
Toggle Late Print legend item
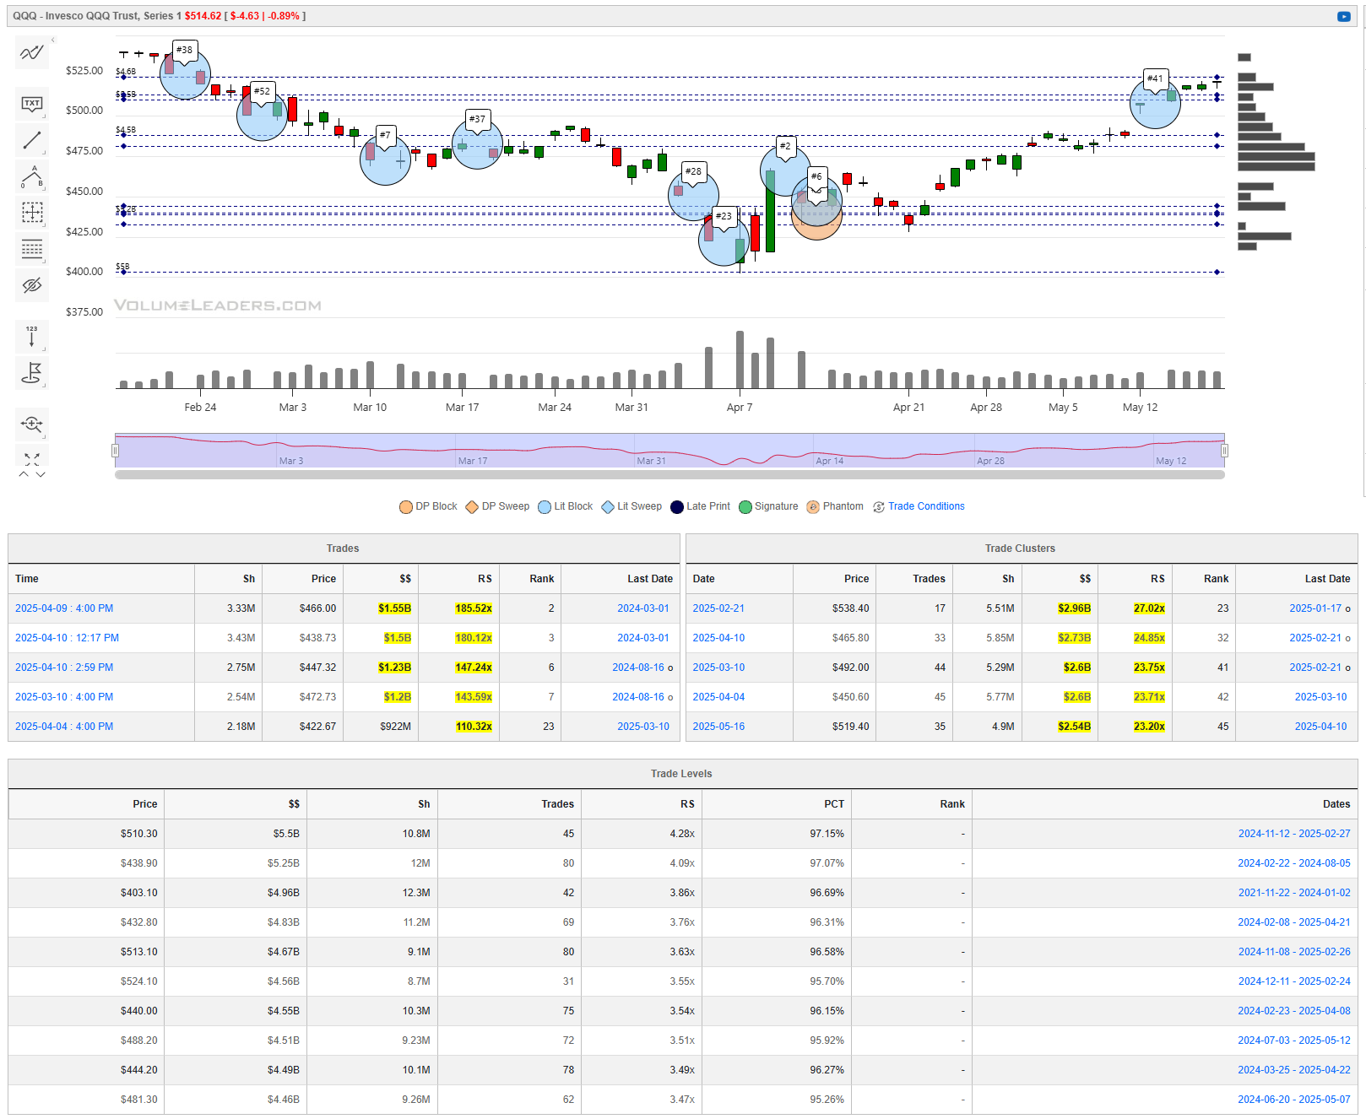point(701,506)
